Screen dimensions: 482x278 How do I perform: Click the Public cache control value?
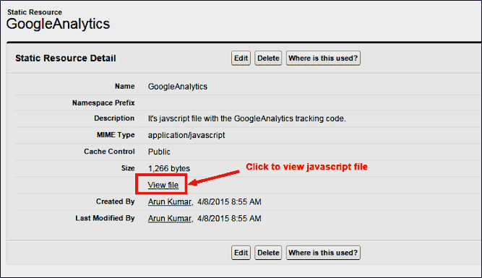click(x=159, y=152)
